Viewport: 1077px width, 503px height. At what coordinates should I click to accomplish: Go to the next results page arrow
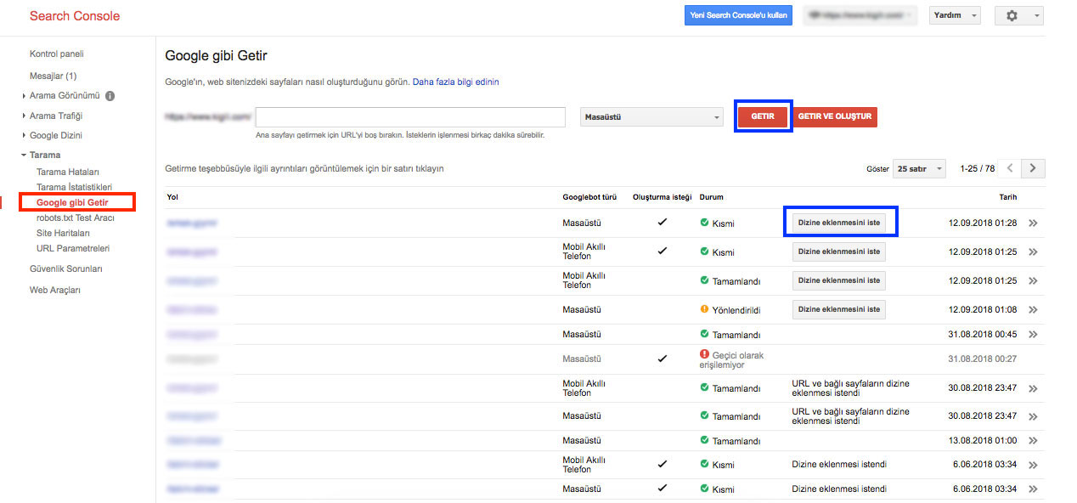coord(1033,168)
